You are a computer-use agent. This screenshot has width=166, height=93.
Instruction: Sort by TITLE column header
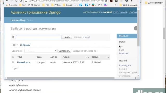coord(20,57)
